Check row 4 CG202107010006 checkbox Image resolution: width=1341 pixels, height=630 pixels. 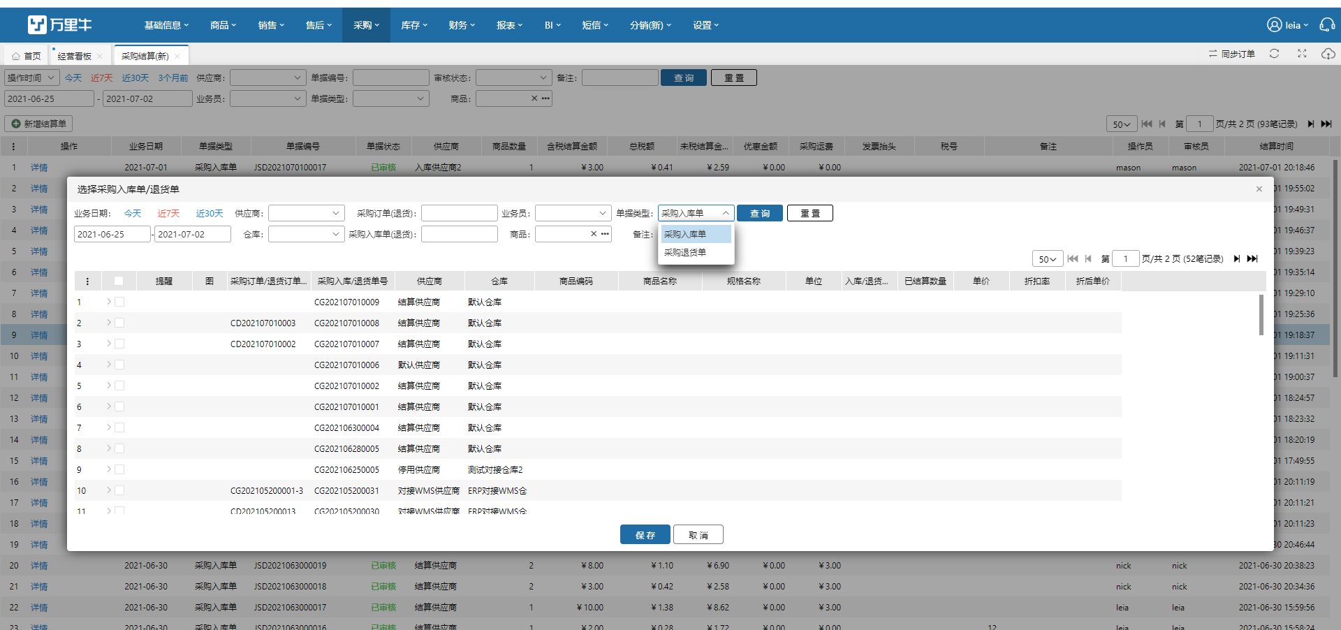tap(119, 365)
